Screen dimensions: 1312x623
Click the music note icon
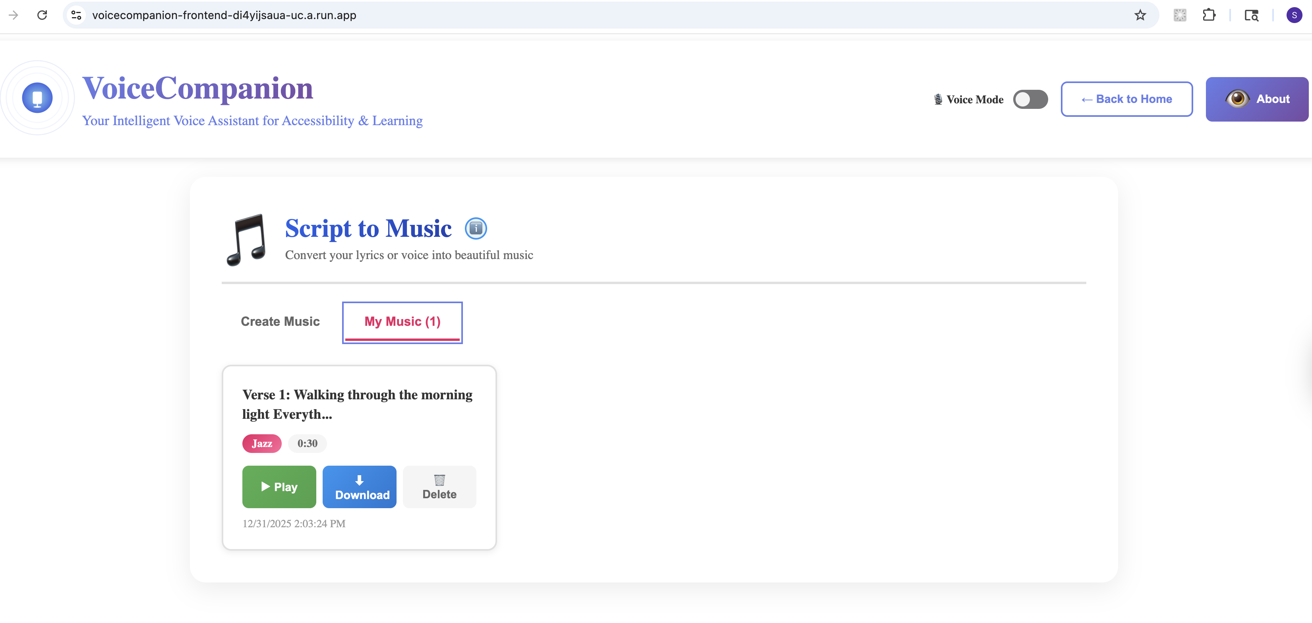247,240
